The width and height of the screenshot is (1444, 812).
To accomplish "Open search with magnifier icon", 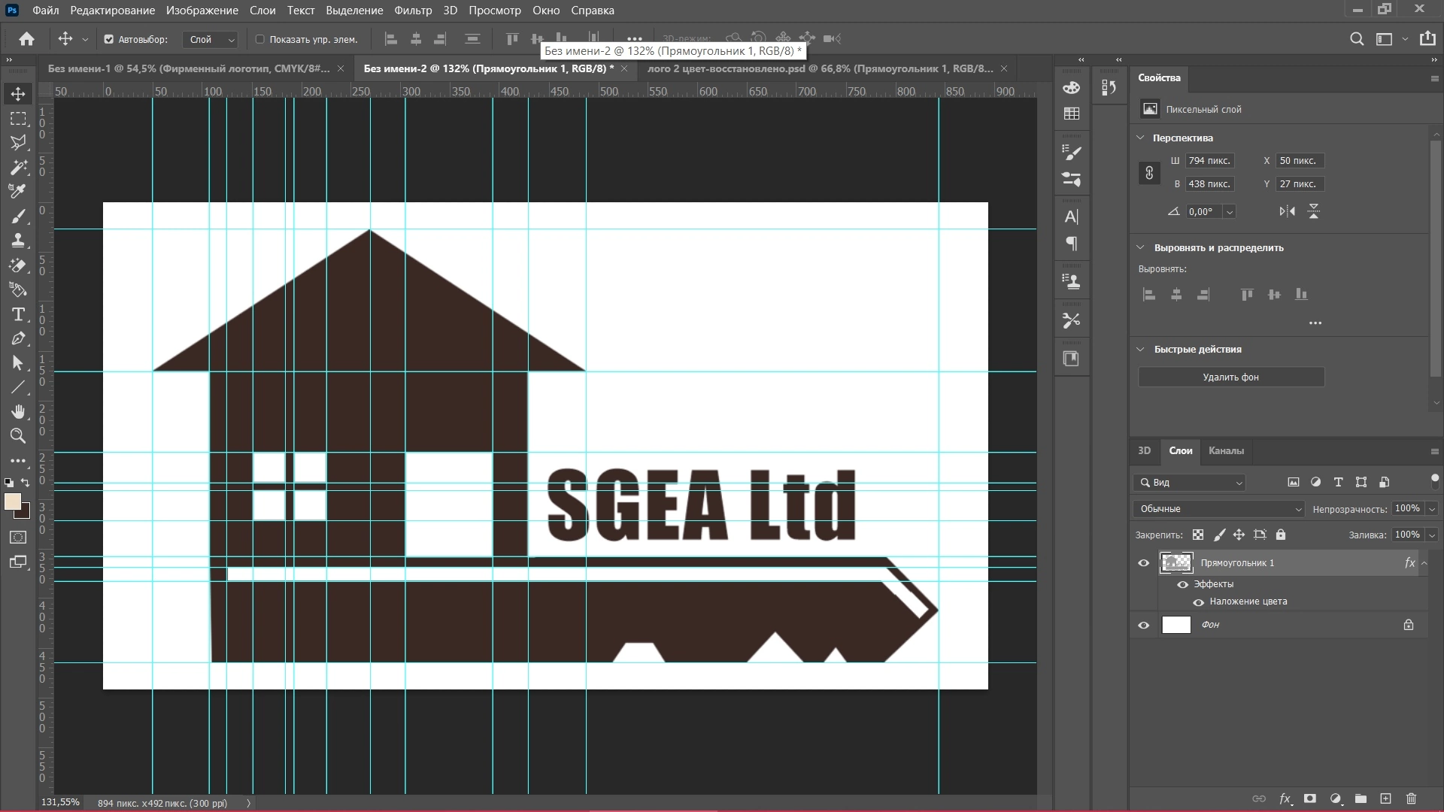I will pos(1357,39).
